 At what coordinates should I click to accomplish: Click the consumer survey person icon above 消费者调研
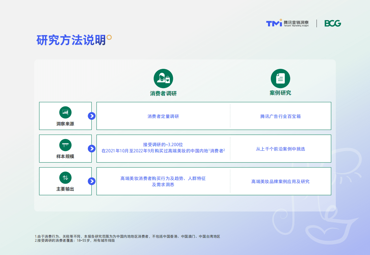pos(163,78)
